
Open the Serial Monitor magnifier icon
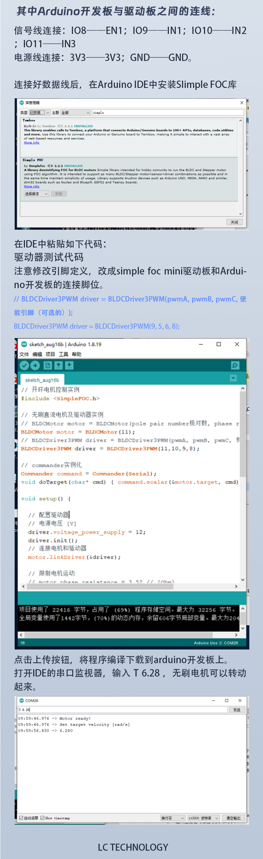pyautogui.click(x=235, y=365)
